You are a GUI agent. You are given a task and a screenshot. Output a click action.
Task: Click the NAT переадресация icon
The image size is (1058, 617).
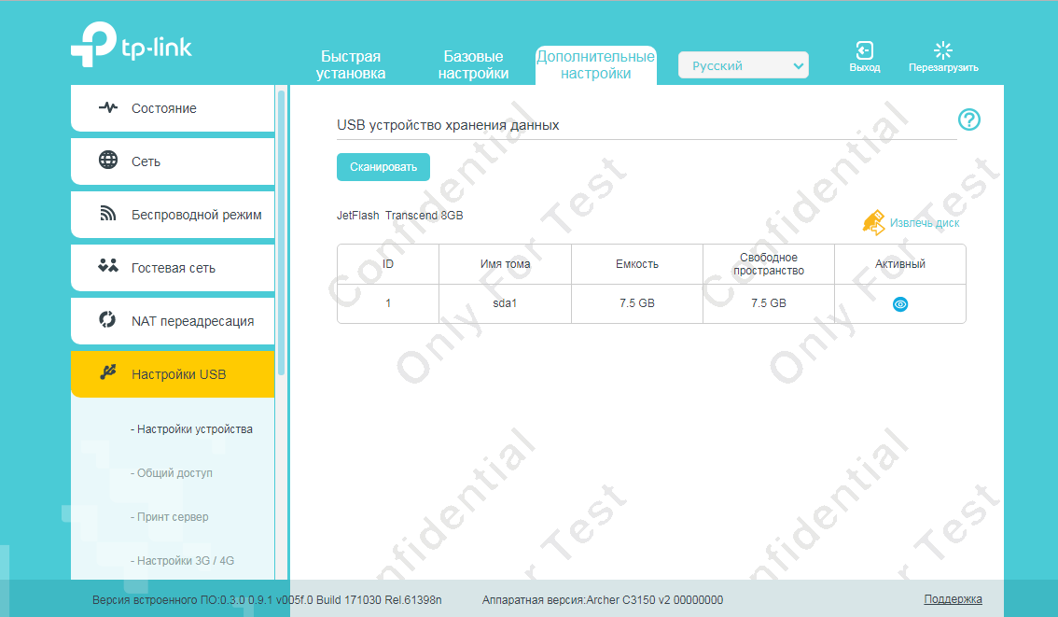(108, 320)
